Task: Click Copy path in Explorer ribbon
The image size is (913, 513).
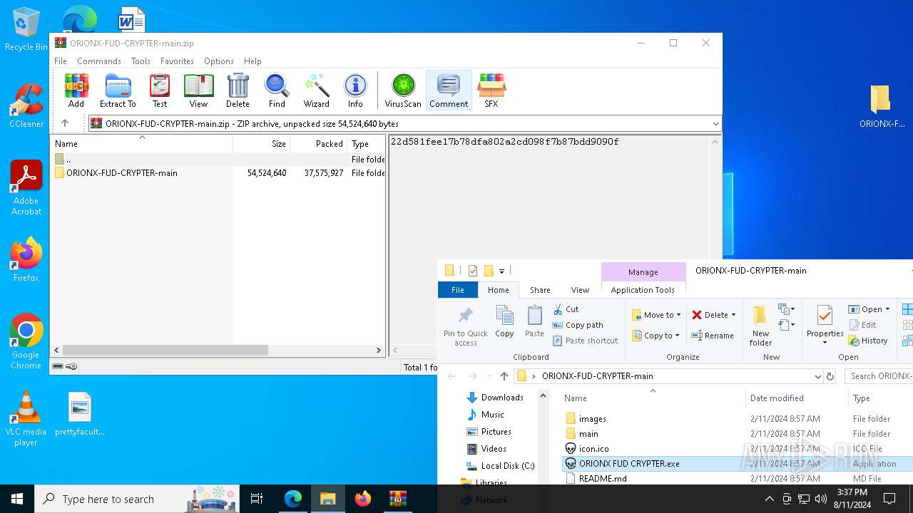Action: [578, 325]
